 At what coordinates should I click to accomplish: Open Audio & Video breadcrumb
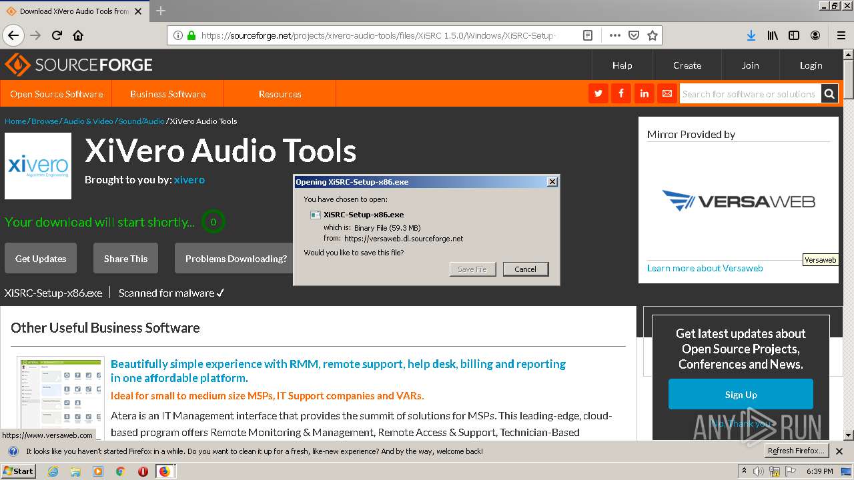pos(88,121)
